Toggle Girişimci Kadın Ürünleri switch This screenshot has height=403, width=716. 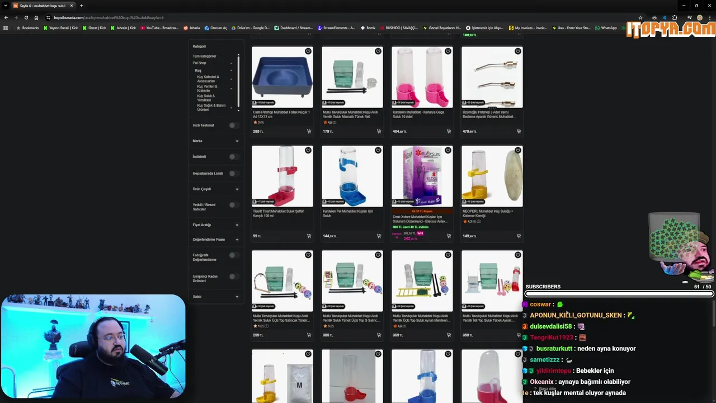234,277
